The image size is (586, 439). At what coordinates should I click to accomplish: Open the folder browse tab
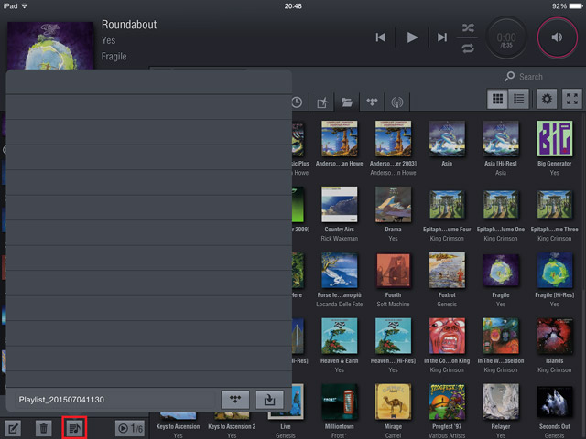(x=348, y=102)
